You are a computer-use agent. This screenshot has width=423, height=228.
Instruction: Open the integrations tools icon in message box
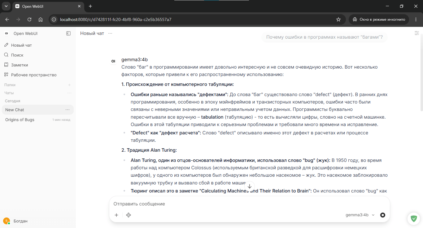point(129,215)
